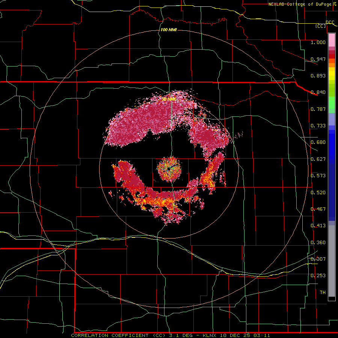Click the 10 DEC 25 date text
This screenshot has height=338, width=338.
[x=235, y=335]
